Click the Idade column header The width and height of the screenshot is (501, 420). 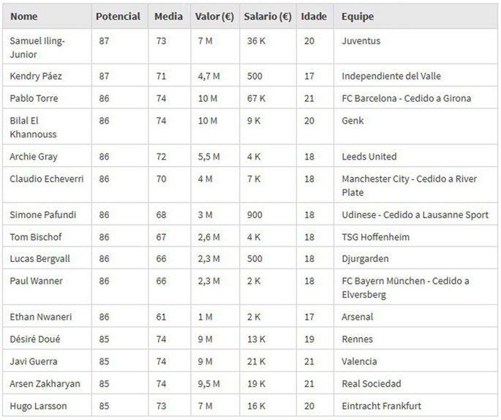(314, 16)
